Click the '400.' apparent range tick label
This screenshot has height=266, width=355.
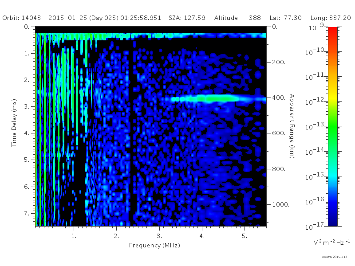(x=279, y=98)
